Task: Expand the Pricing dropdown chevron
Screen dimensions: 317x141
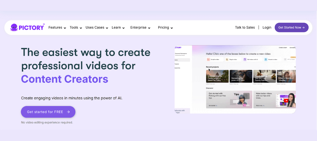Action: pyautogui.click(x=172, y=28)
